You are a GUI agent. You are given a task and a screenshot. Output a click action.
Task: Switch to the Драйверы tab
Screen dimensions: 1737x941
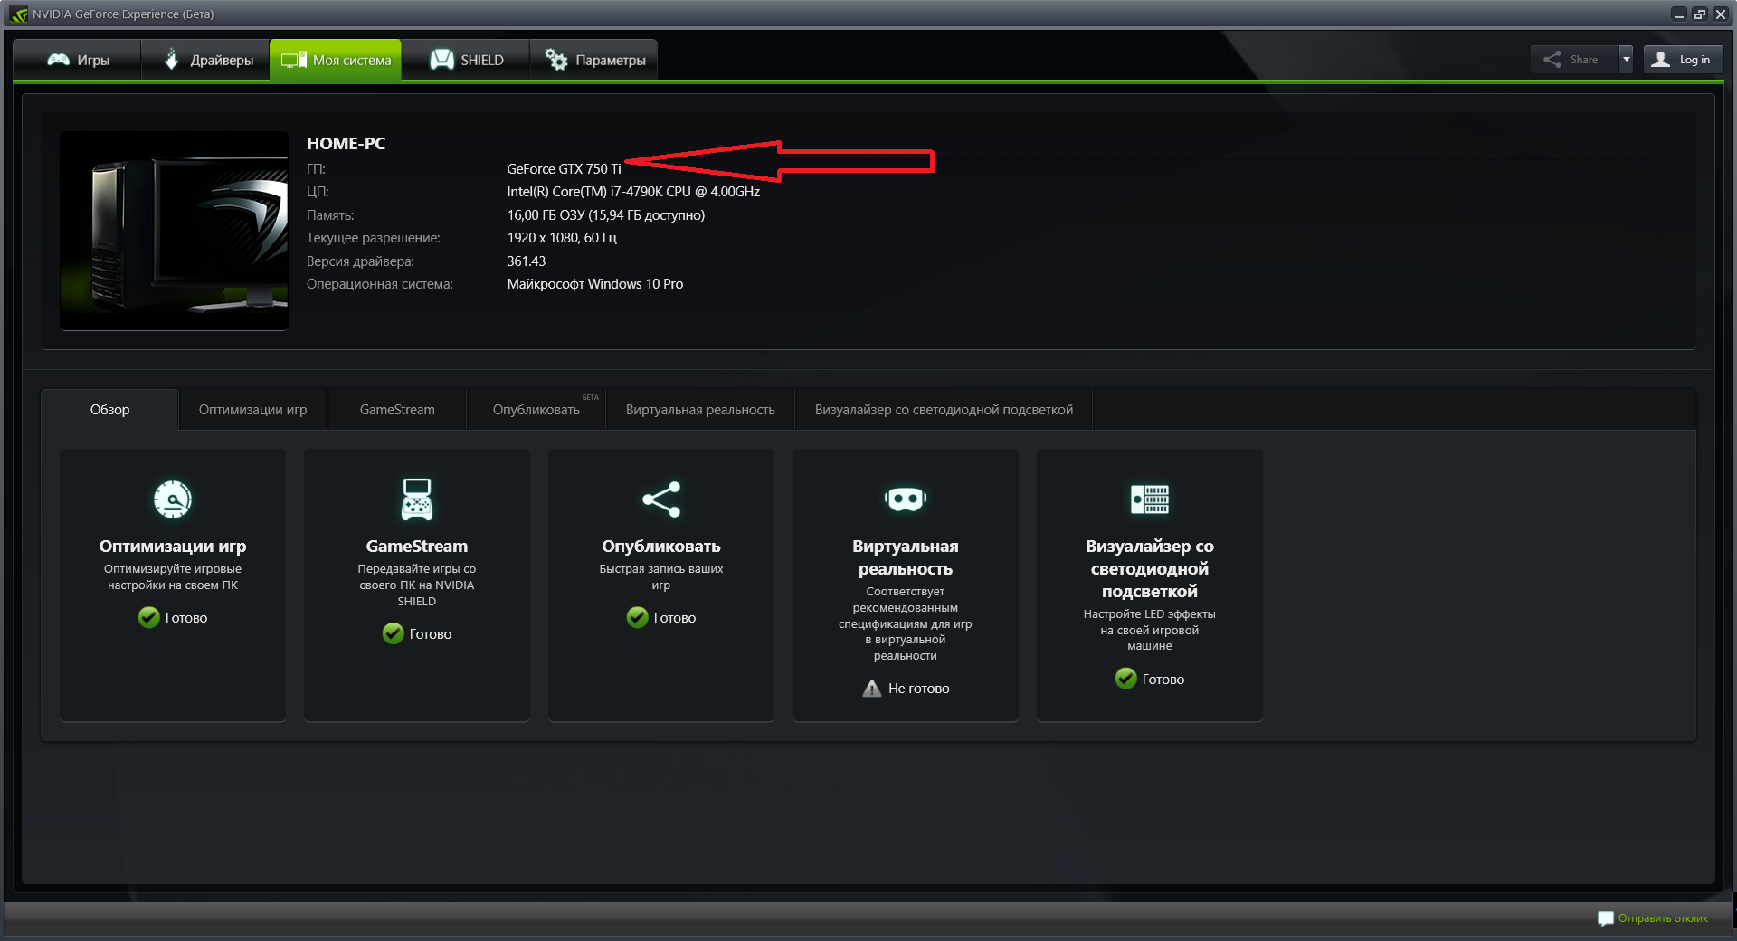pyautogui.click(x=206, y=60)
